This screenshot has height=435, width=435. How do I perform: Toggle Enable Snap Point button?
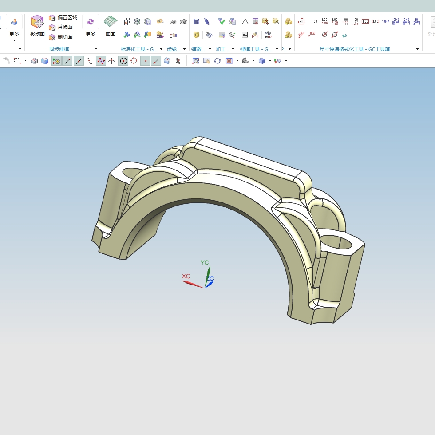(57, 61)
